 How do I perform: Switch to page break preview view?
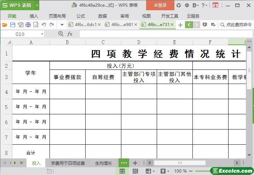click(x=135, y=171)
